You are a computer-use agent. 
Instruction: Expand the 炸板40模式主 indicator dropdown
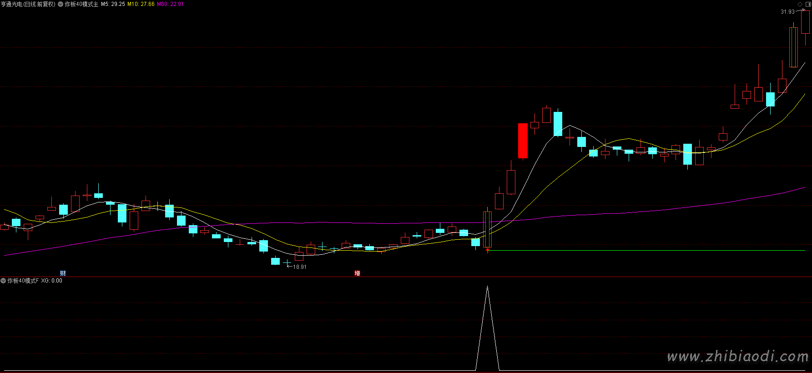pos(61,4)
